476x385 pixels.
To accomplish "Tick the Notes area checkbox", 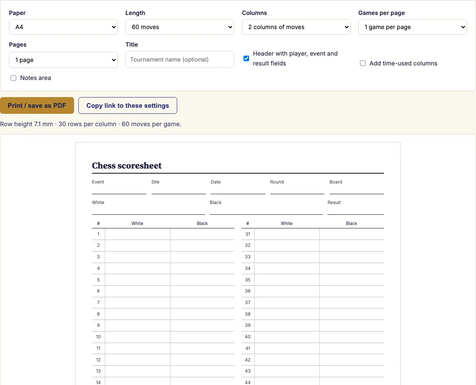I will point(13,78).
